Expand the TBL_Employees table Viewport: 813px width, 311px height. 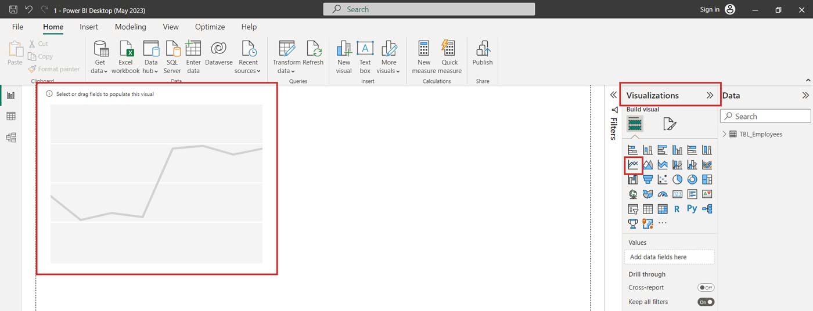(725, 134)
